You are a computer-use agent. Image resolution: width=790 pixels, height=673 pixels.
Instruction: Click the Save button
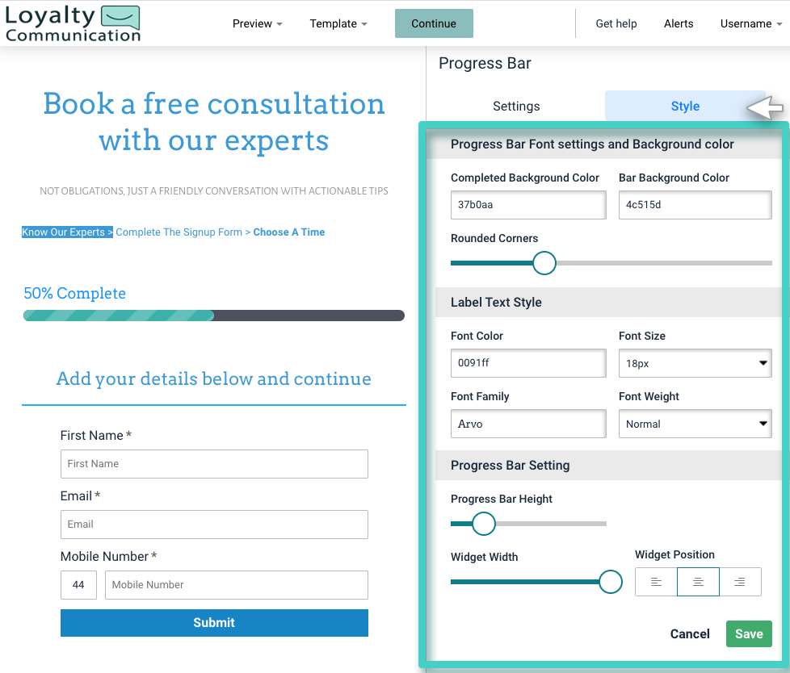coord(749,633)
